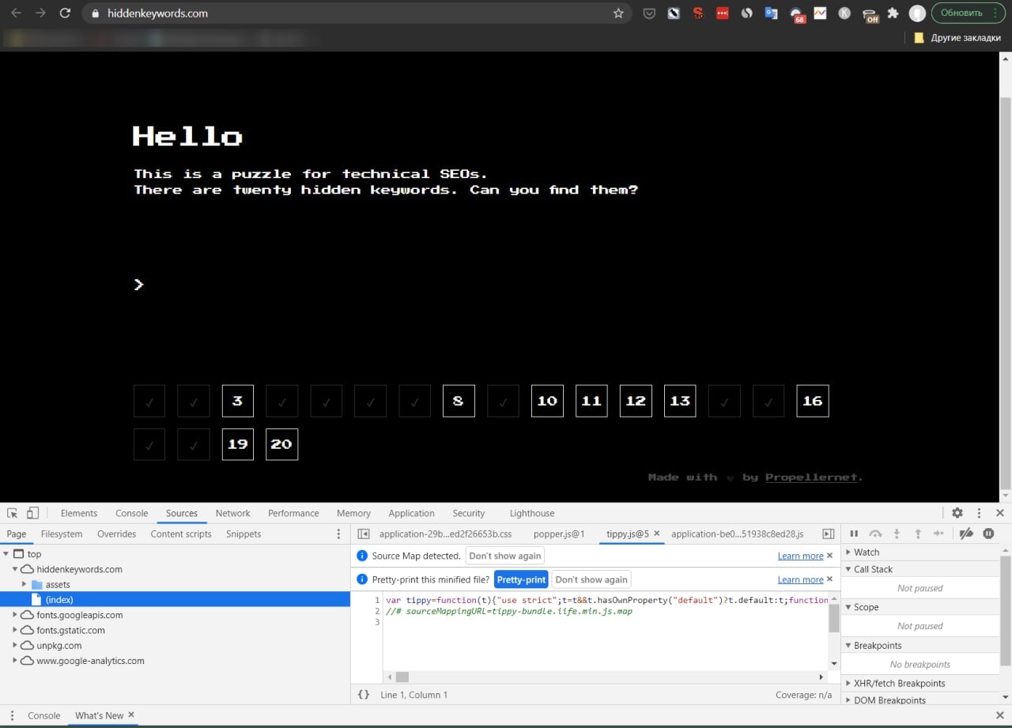Click the curly-braces format icon
The width and height of the screenshot is (1012, 728).
coord(364,695)
